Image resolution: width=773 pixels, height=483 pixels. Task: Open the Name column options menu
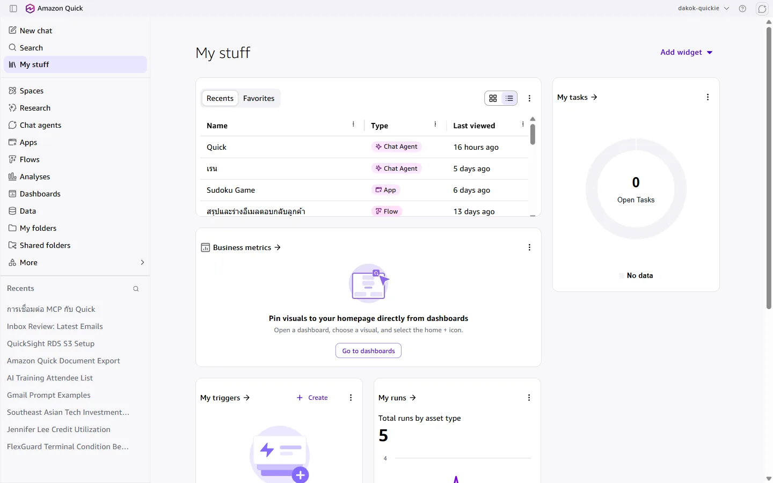tap(353, 125)
